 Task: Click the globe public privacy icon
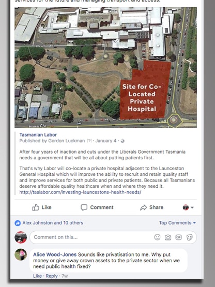[x=122, y=141]
